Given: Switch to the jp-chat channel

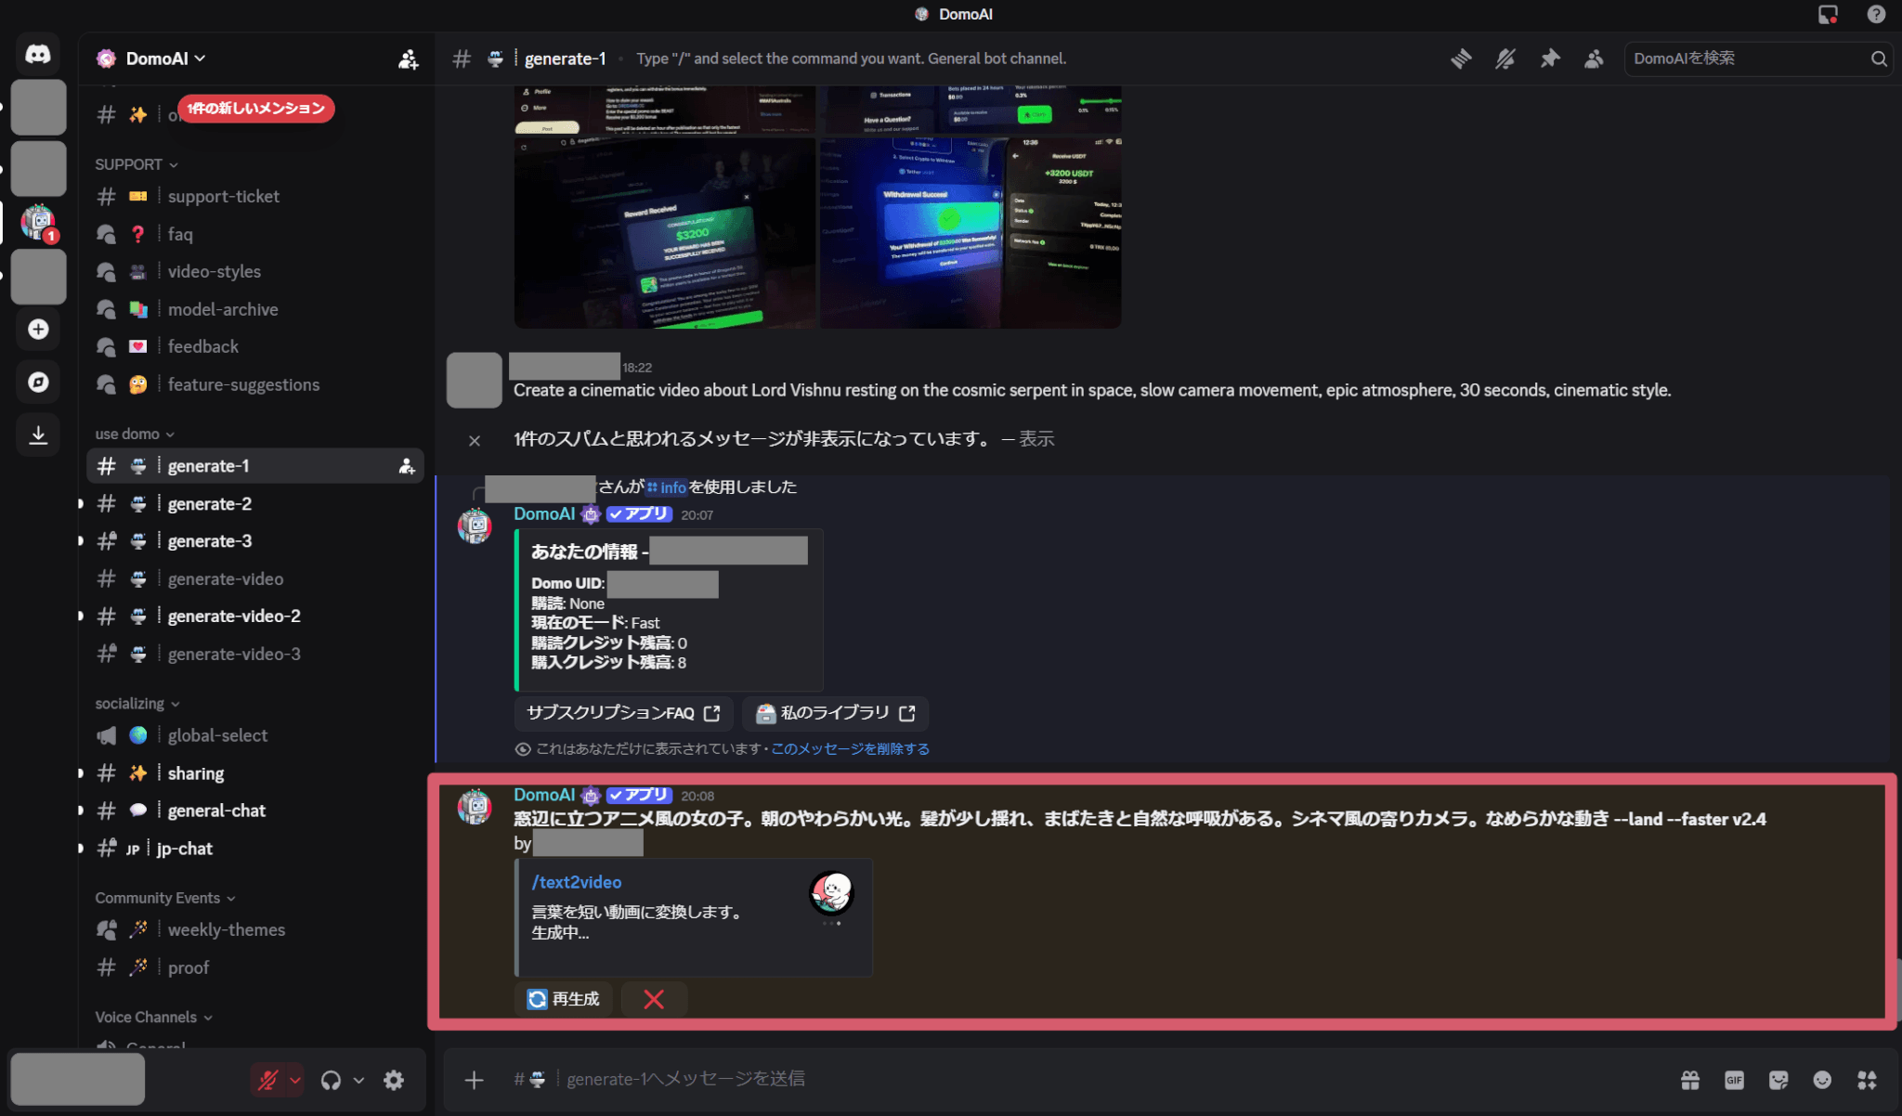Looking at the screenshot, I should (185, 849).
